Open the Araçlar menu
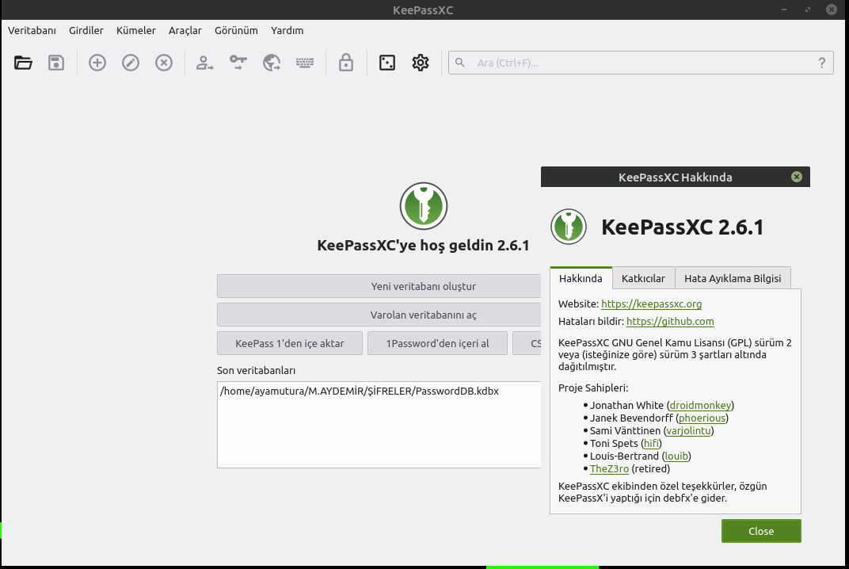849x569 pixels. 185,30
